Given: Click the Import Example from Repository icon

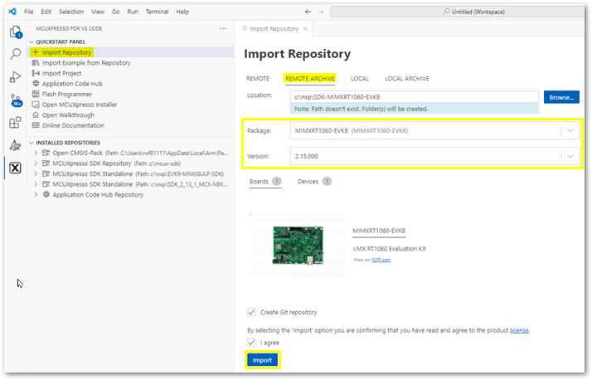Looking at the screenshot, I should 36,63.
